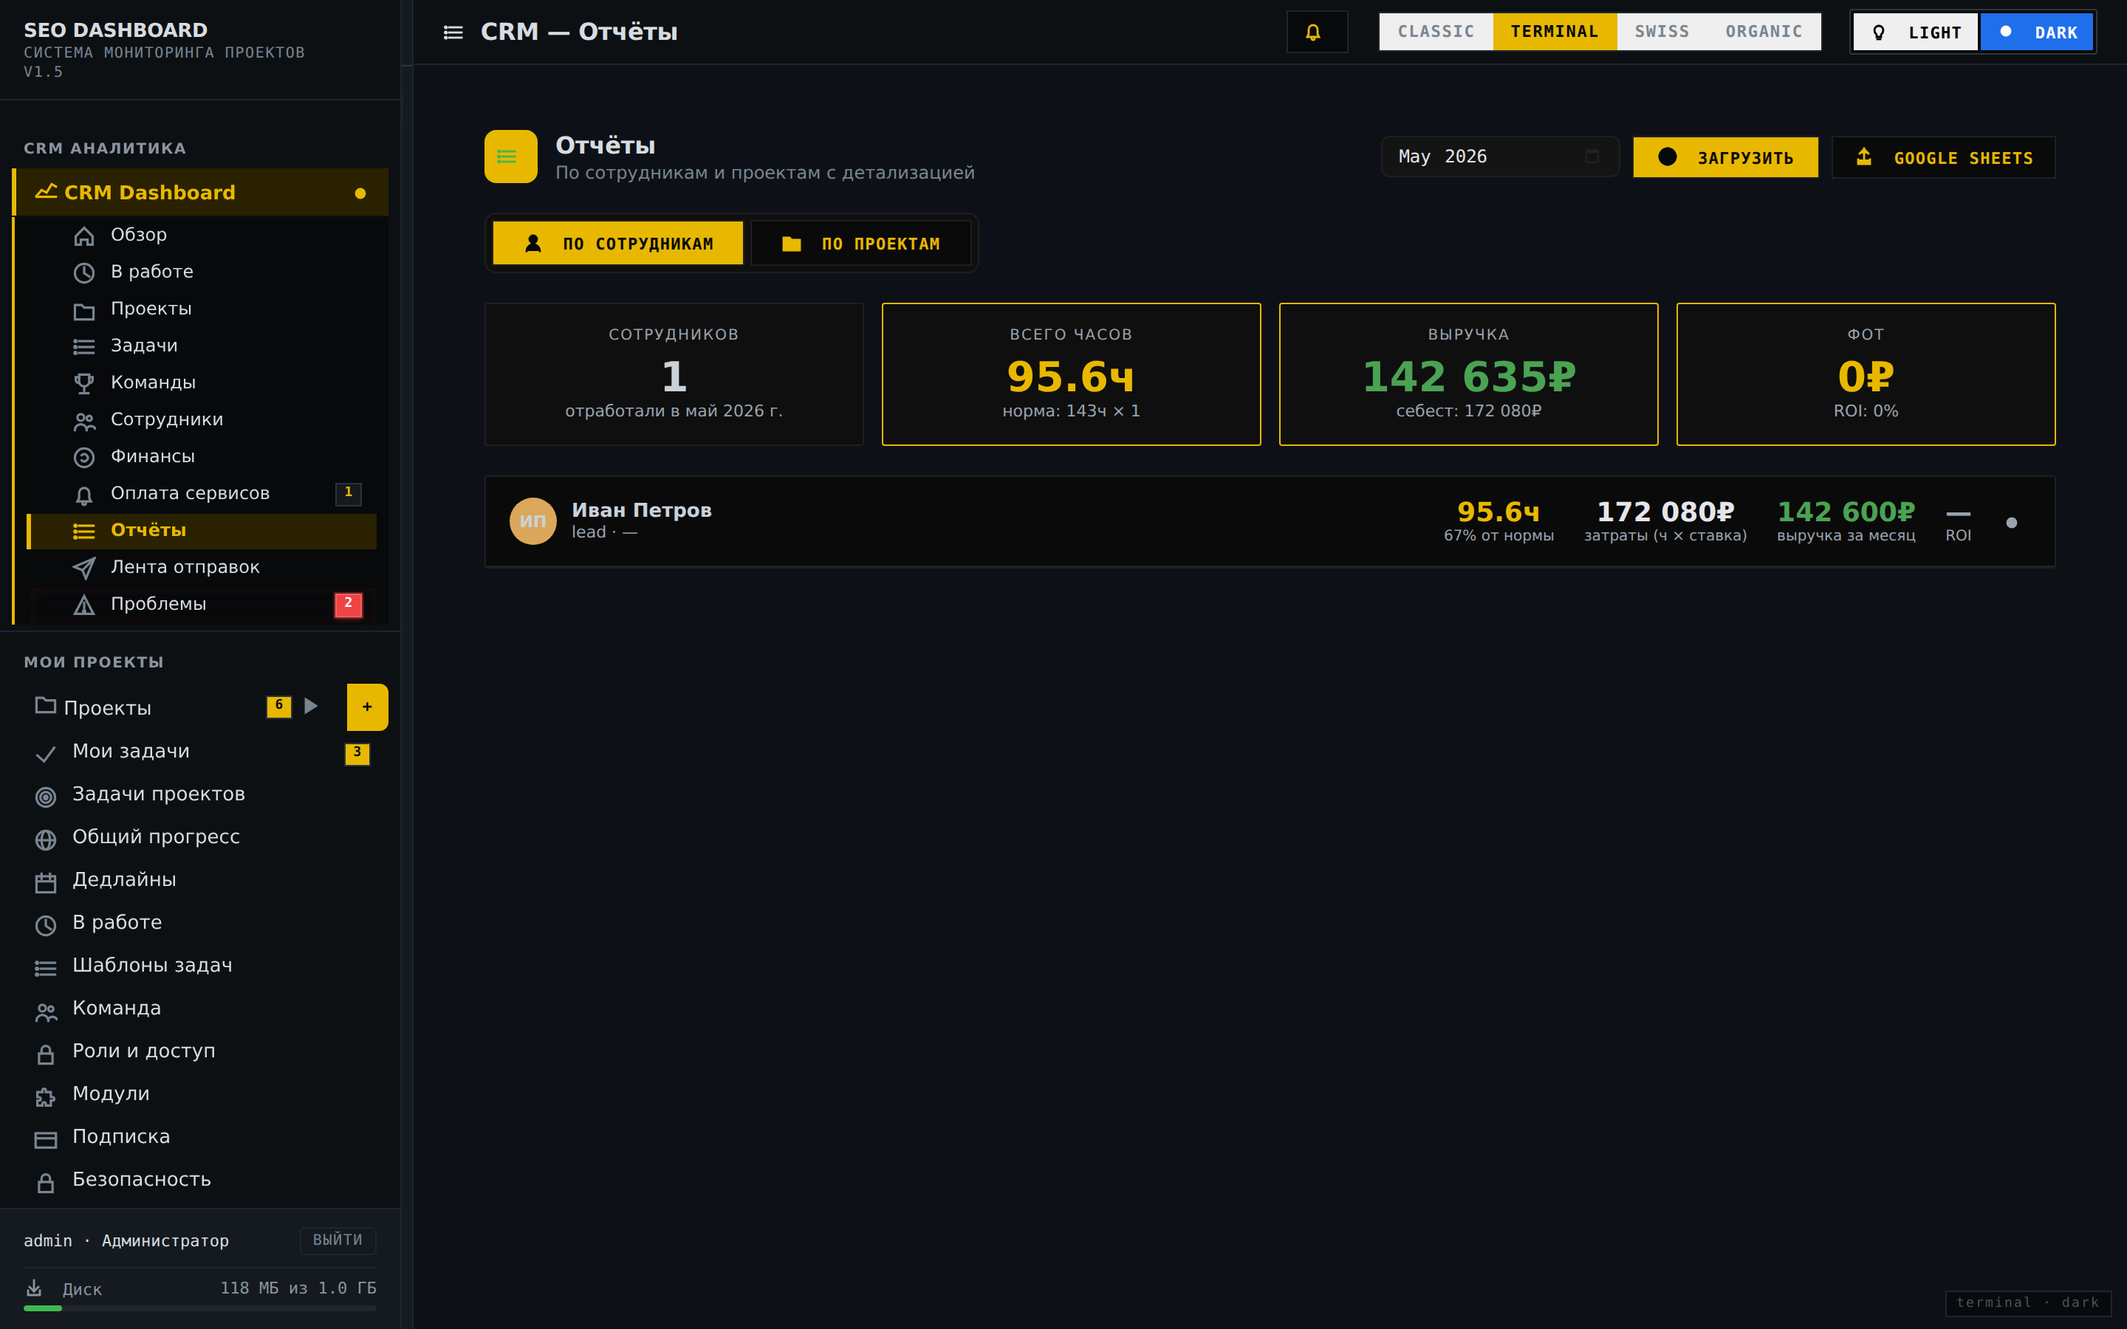Open Задачи list icon
2127x1329 pixels.
[x=83, y=346]
